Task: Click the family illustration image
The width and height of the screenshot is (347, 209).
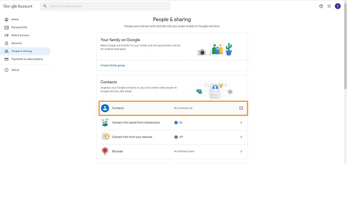Action: pos(215,48)
